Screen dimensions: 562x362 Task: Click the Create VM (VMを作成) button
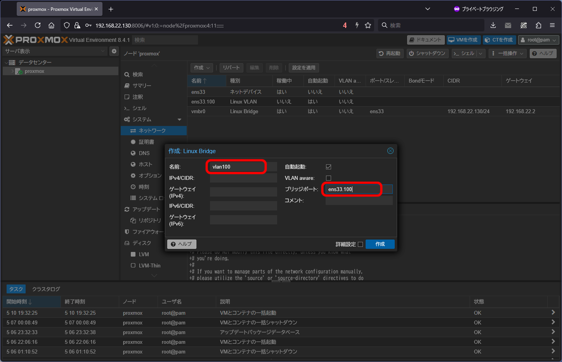(463, 40)
